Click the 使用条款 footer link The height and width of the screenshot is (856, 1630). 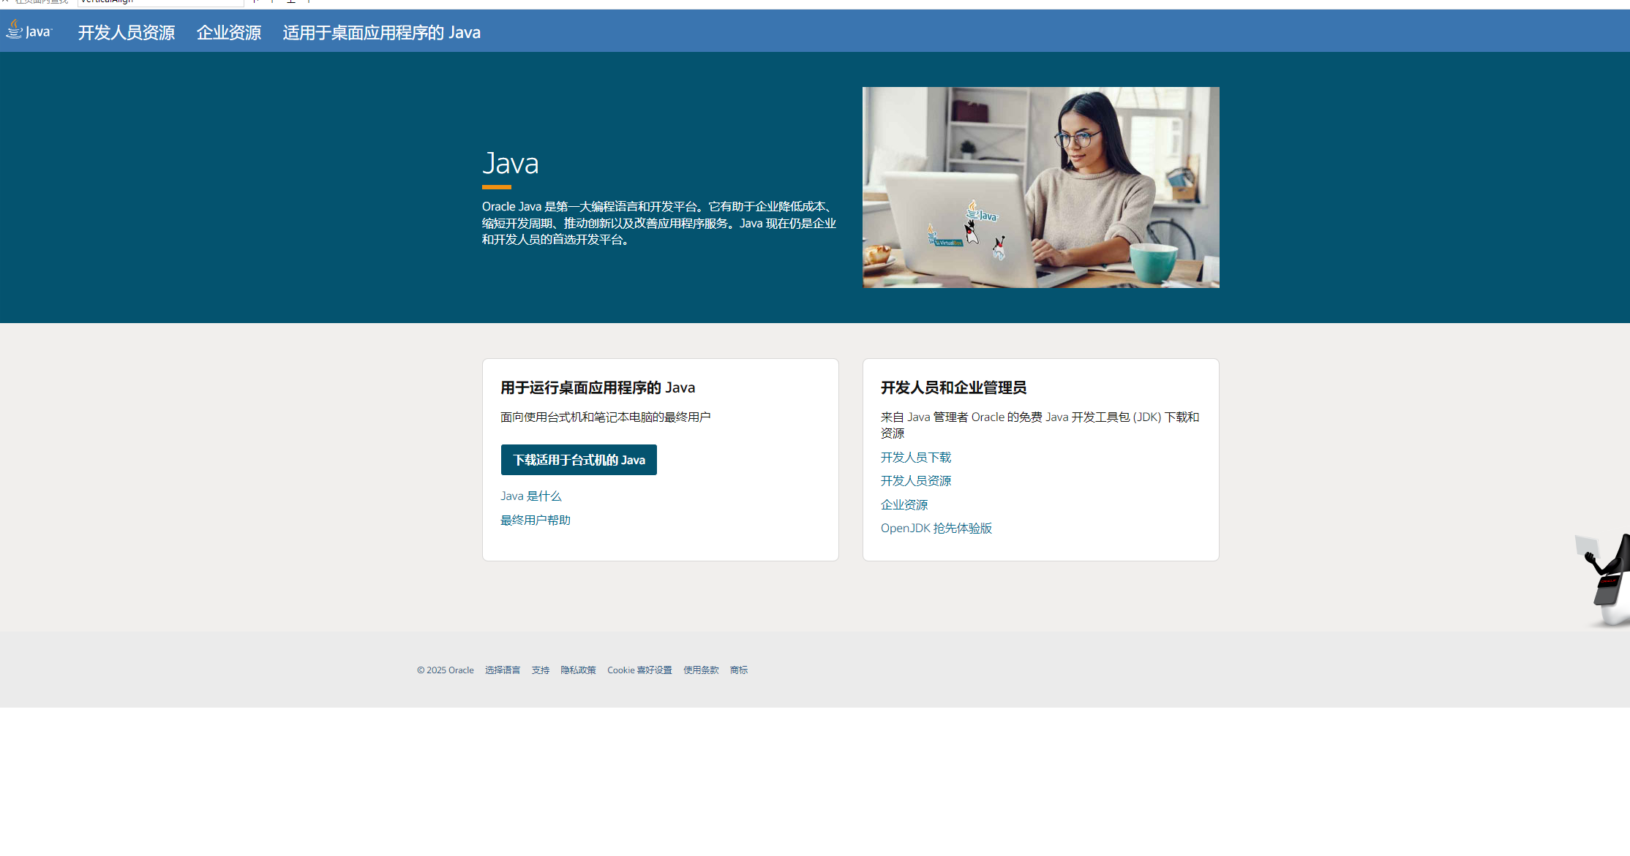click(x=701, y=670)
